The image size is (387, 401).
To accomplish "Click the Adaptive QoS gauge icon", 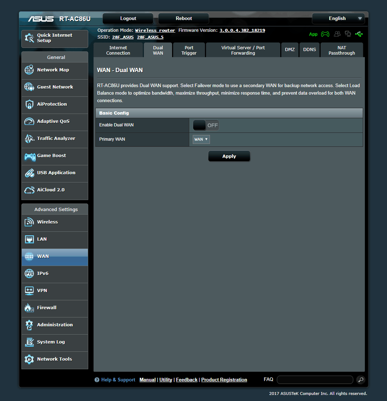I will point(29,121).
